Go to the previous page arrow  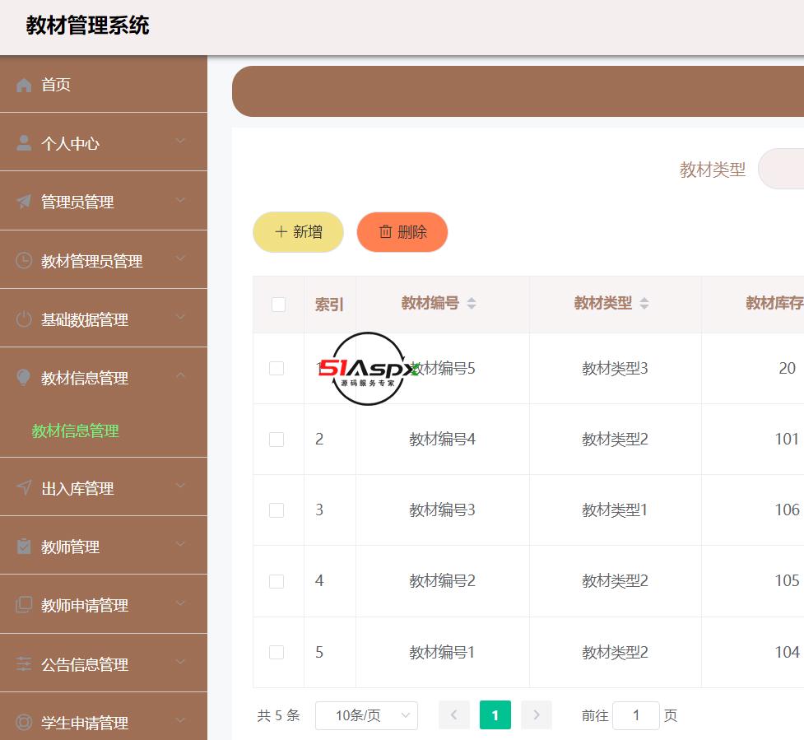[453, 714]
